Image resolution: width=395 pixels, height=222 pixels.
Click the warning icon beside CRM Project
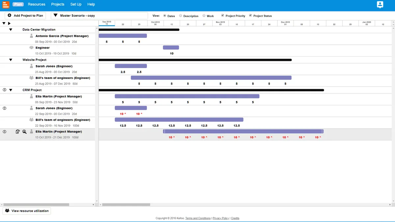coord(5,90)
